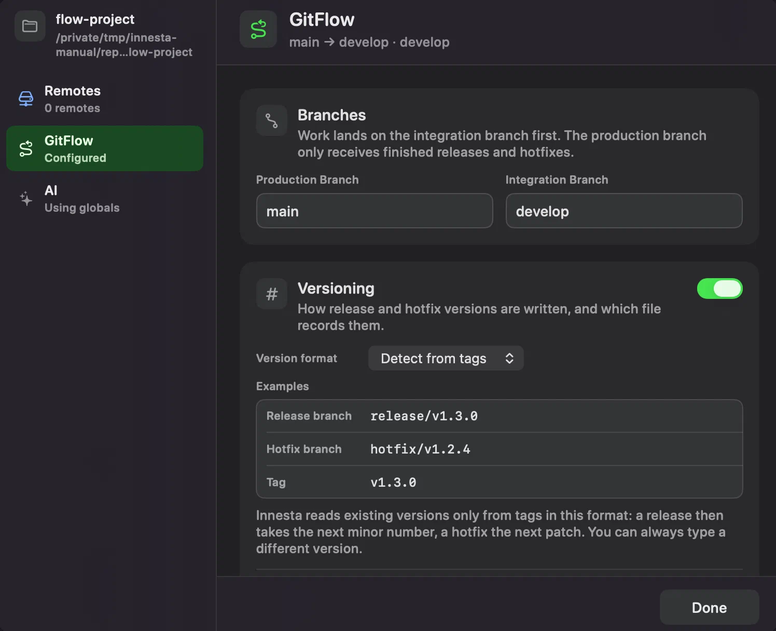Toggle the Versioning switch off
Screen dimensions: 776x631
[720, 289]
